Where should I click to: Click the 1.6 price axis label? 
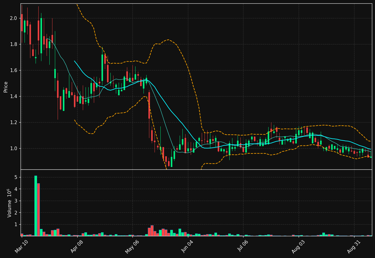[x=13, y=70]
